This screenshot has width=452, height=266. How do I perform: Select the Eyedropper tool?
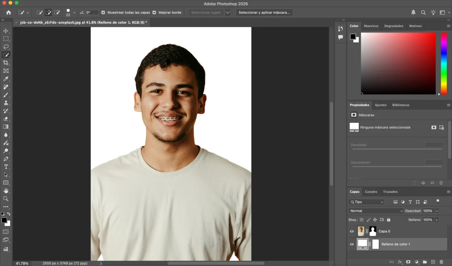click(6, 79)
